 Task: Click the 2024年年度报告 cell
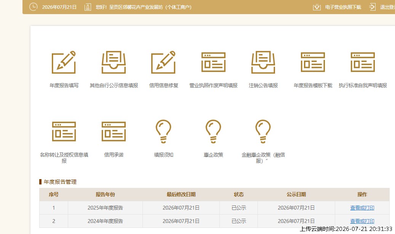click(x=105, y=221)
